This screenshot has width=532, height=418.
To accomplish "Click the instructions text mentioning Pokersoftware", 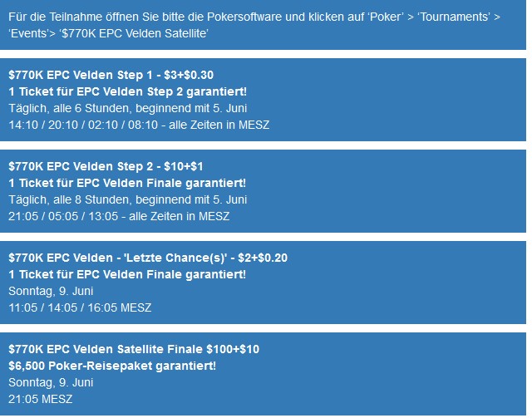I will click(254, 25).
